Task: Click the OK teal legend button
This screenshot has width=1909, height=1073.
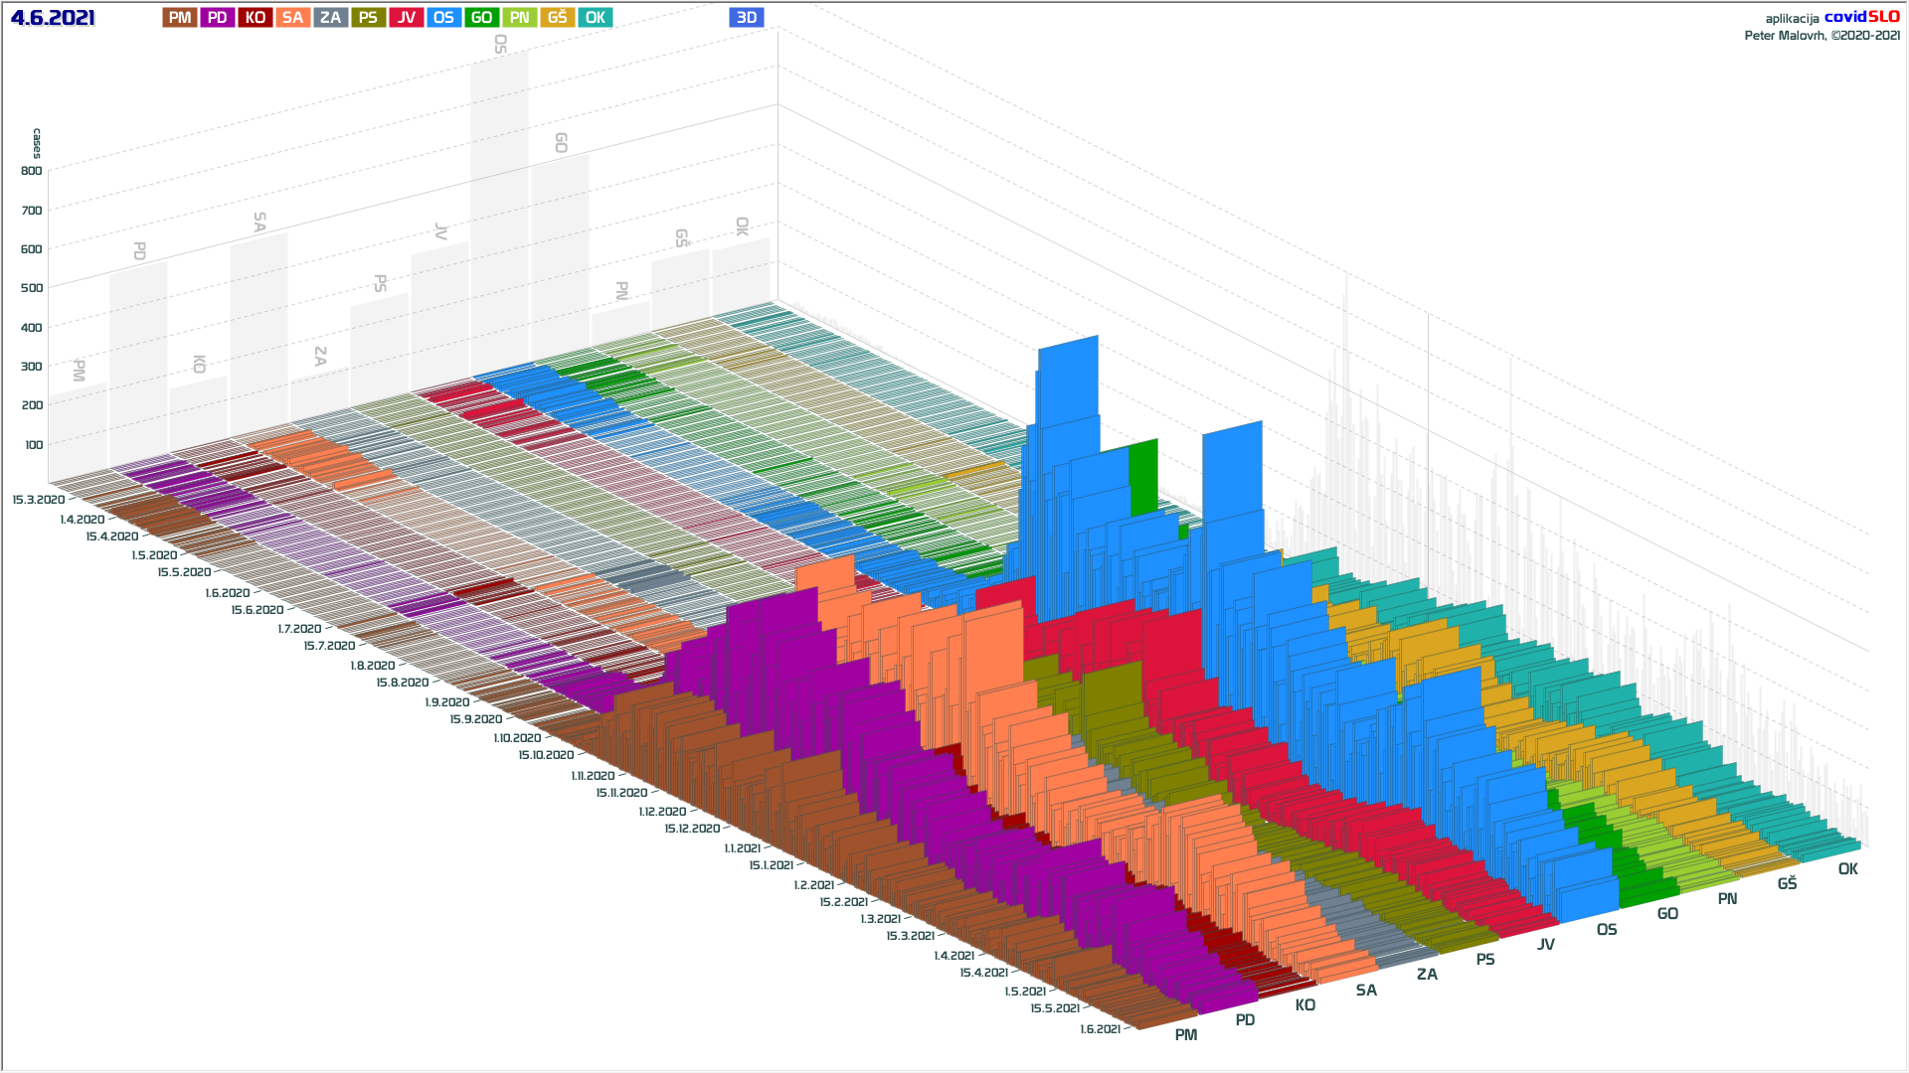Action: point(595,17)
